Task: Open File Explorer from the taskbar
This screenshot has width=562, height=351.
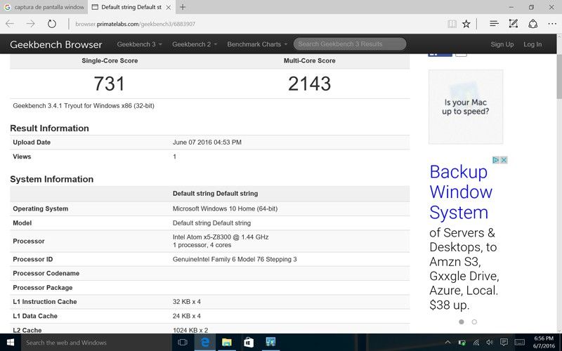Action: point(226,343)
